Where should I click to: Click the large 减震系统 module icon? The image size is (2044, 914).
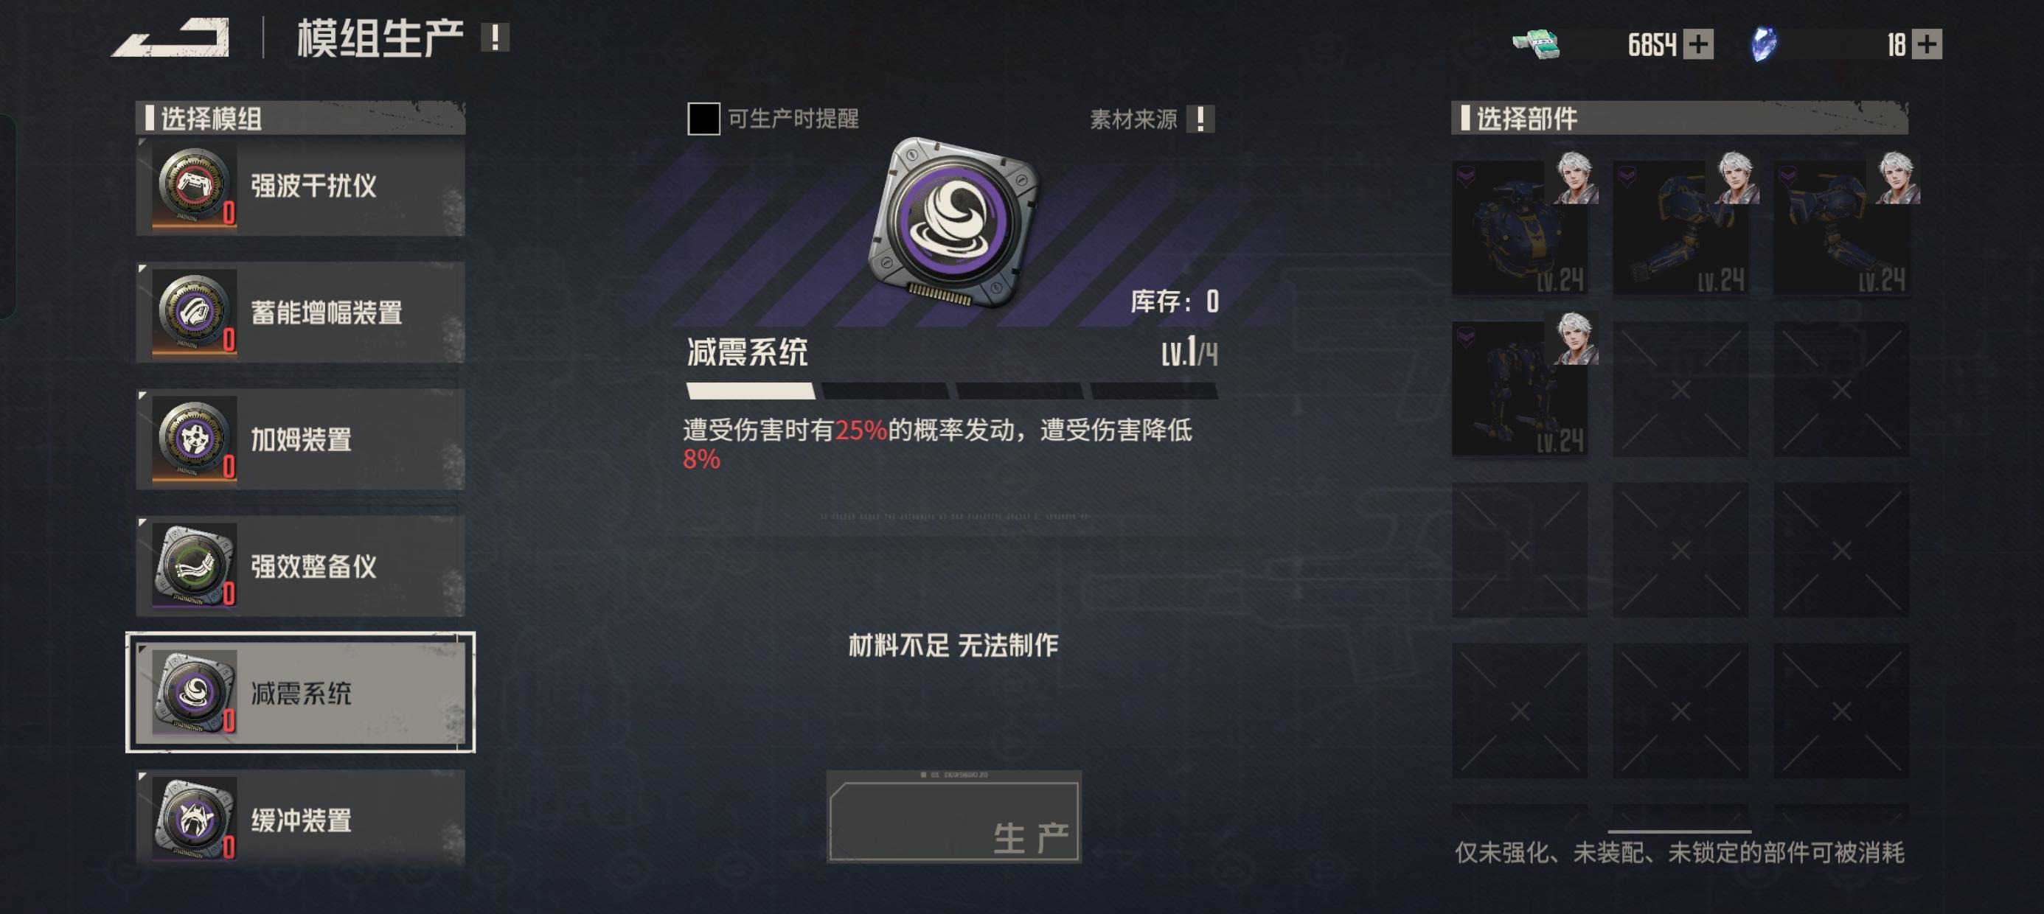[x=953, y=222]
